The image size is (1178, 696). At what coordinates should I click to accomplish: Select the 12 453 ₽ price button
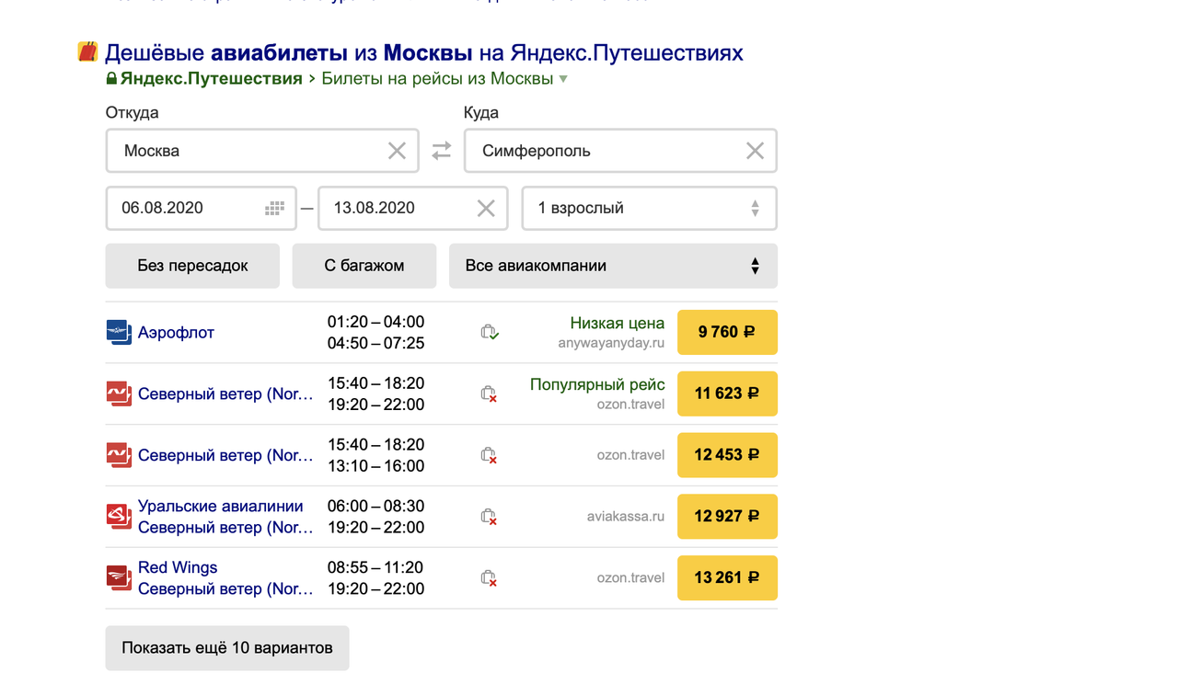pyautogui.click(x=727, y=455)
